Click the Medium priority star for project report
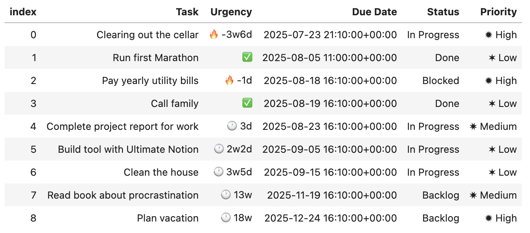The image size is (530, 233). (x=473, y=126)
